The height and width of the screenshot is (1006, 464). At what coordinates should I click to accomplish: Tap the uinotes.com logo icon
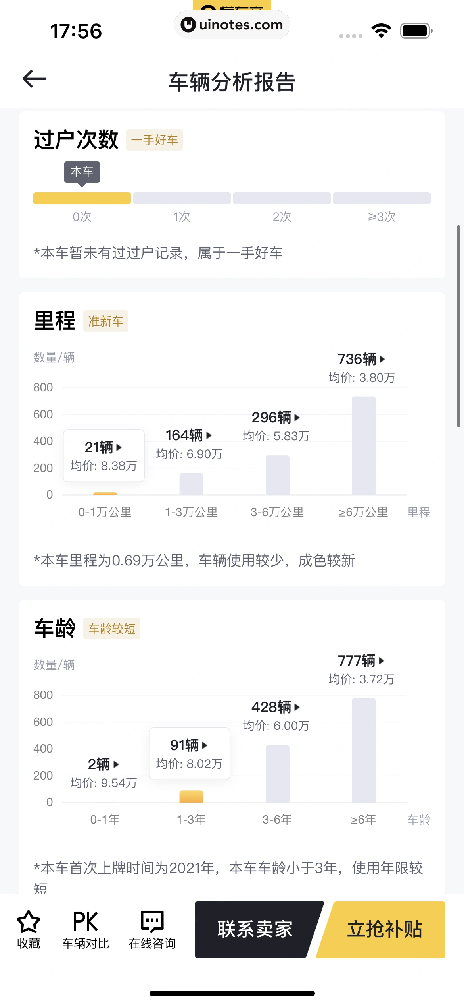[188, 25]
